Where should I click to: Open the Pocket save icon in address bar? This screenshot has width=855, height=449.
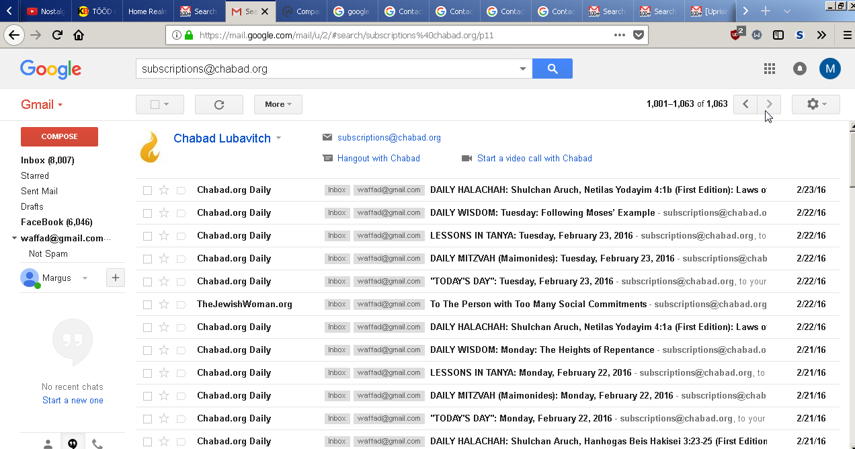tap(639, 35)
